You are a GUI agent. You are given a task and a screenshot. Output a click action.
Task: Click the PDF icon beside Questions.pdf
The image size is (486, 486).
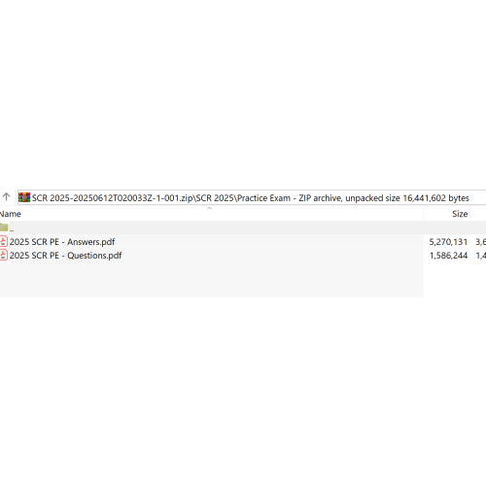(x=4, y=255)
